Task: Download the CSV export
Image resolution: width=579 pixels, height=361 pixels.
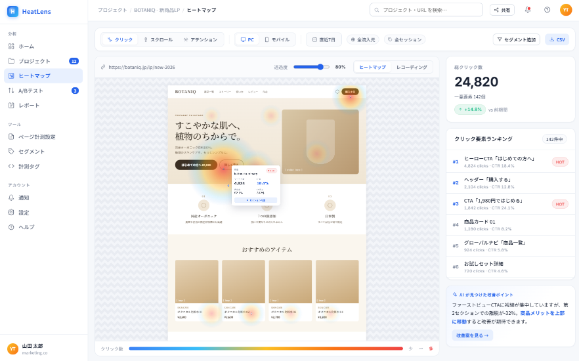Action: [557, 39]
